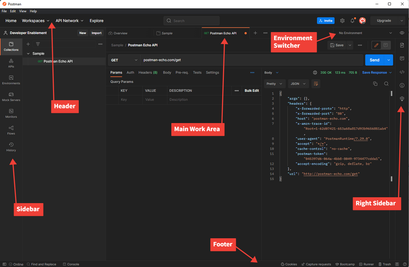409x267 pixels.
Task: Switch to the edit pencil mode
Action: pyautogui.click(x=376, y=45)
